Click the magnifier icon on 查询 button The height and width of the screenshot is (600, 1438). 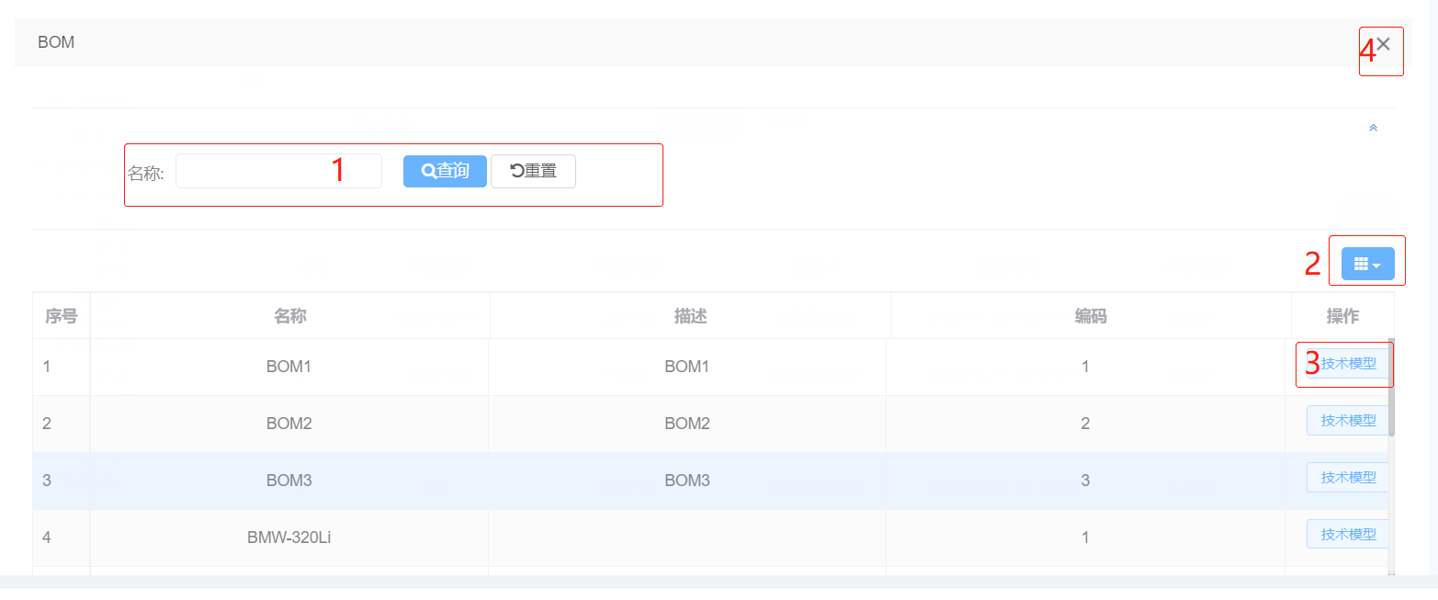pyautogui.click(x=428, y=171)
